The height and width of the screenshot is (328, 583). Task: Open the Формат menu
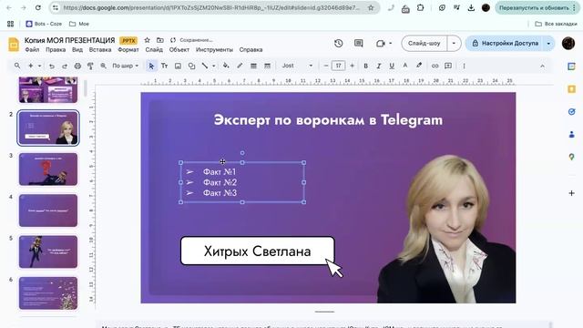[128, 49]
